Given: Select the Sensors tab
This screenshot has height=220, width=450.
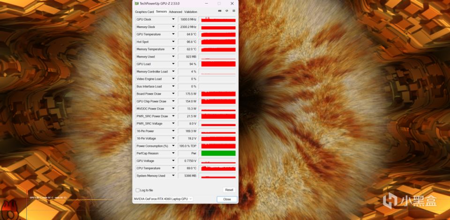Looking at the screenshot, I should [161, 11].
